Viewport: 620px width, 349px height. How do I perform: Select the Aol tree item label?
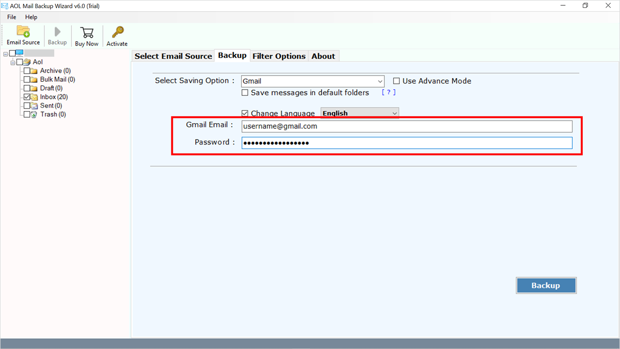[38, 62]
